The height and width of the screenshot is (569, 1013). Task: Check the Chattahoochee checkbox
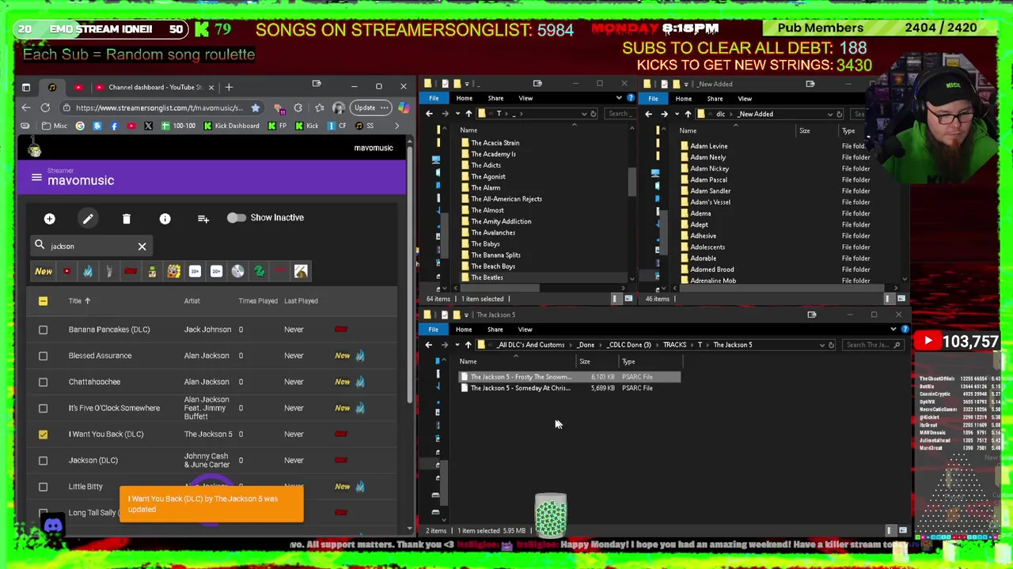[x=43, y=382]
